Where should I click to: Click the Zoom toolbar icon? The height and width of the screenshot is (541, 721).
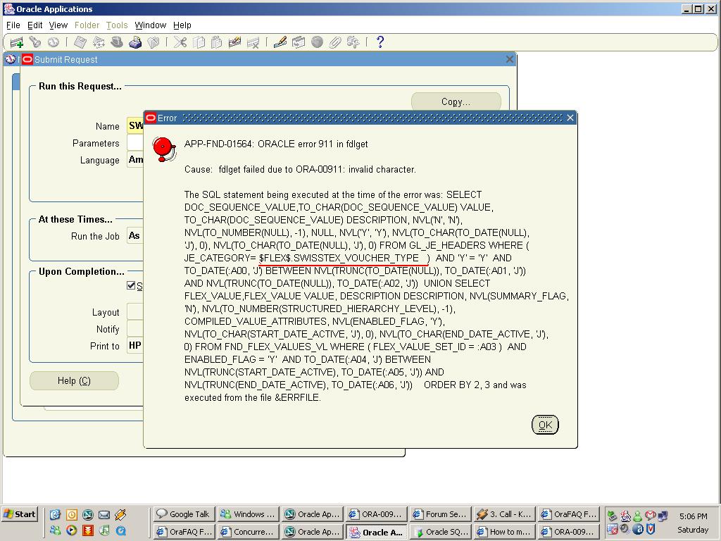(x=299, y=42)
